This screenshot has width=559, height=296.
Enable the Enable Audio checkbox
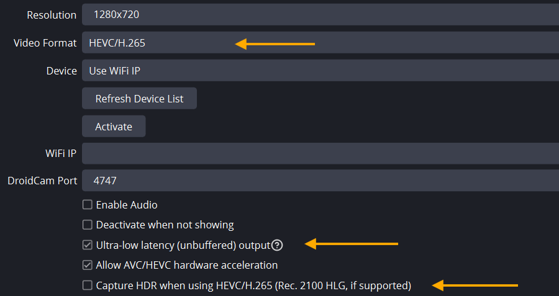[88, 204]
